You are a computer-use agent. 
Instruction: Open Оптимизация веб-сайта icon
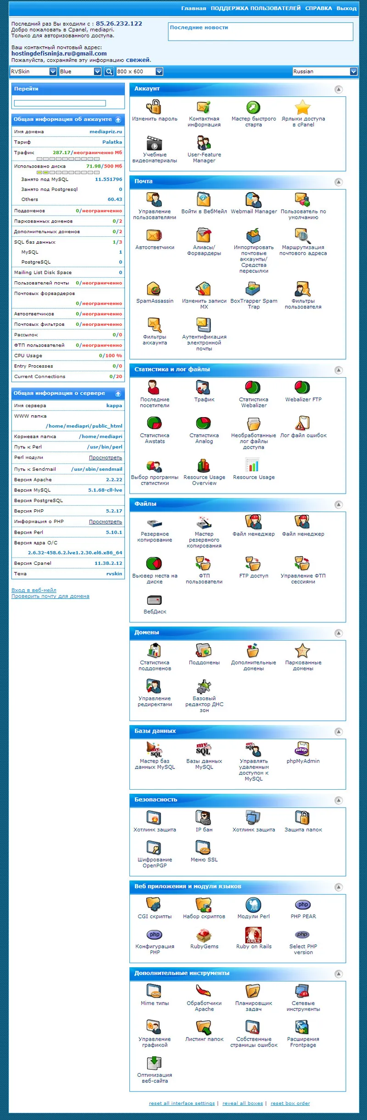[x=155, y=1063]
